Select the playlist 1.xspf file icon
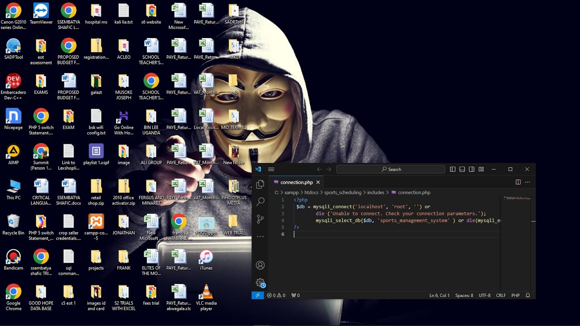 point(96,154)
